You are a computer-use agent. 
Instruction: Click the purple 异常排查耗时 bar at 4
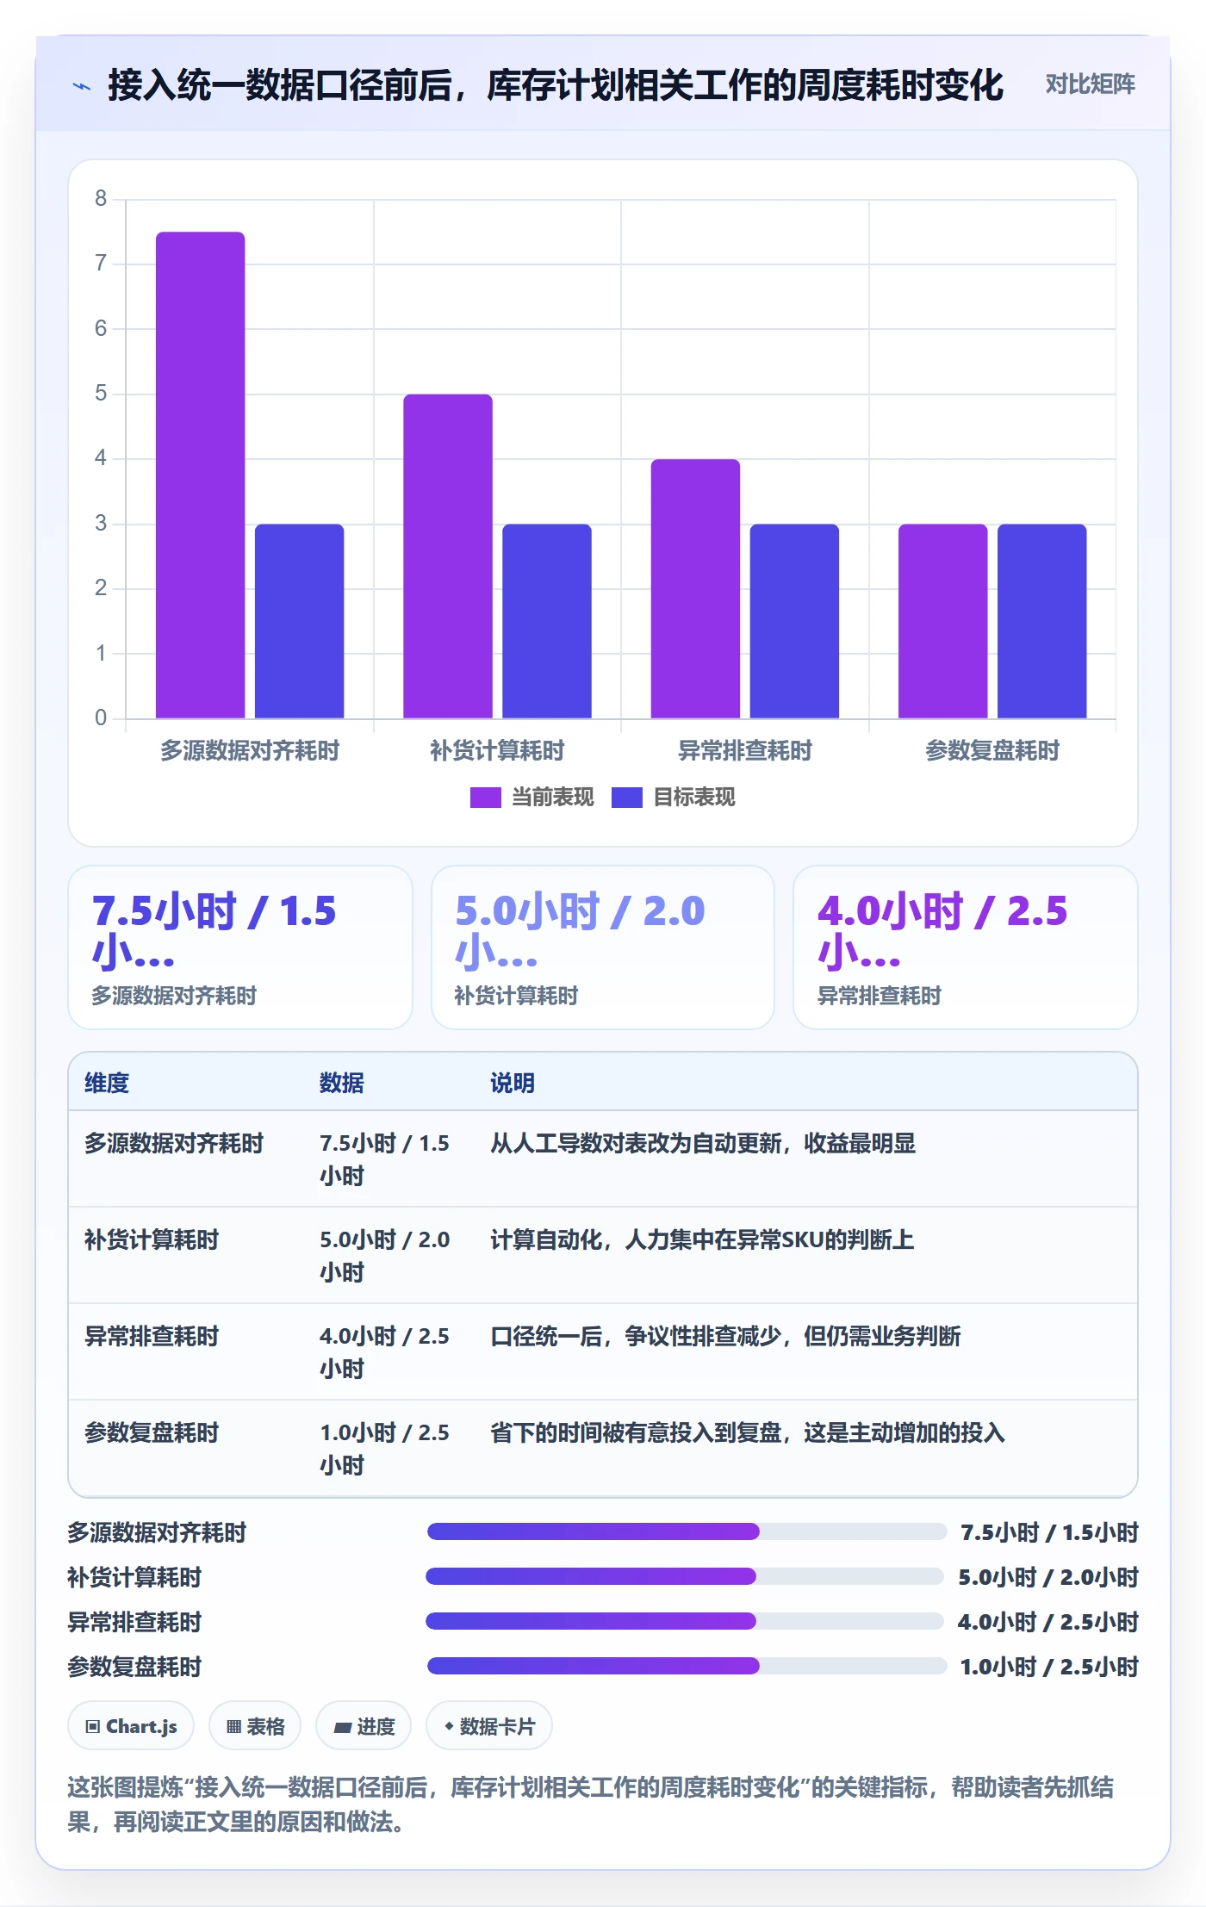click(695, 588)
